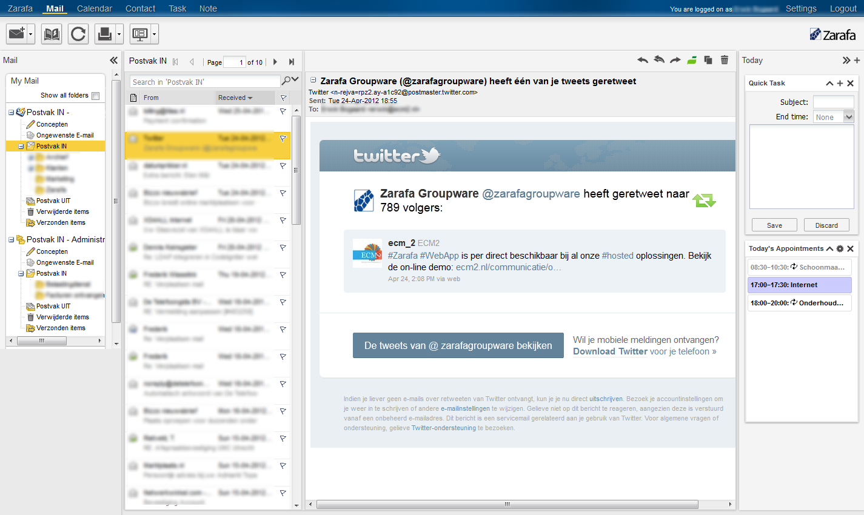864x515 pixels.
Task: Collapse the Administr store tree node
Action: pos(11,239)
